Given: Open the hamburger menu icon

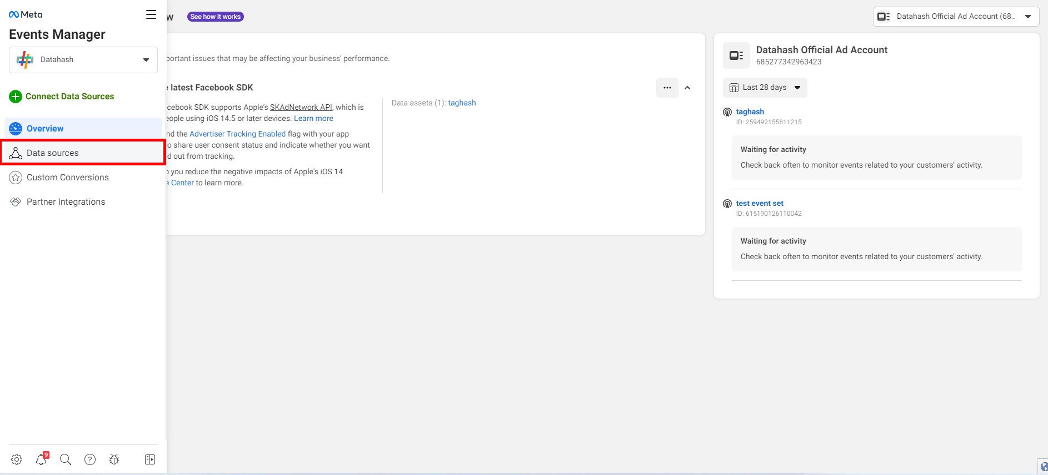Looking at the screenshot, I should [x=151, y=14].
